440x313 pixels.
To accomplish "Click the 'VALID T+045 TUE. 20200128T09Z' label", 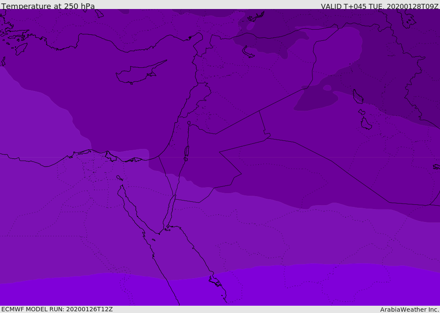I will pyautogui.click(x=380, y=6).
